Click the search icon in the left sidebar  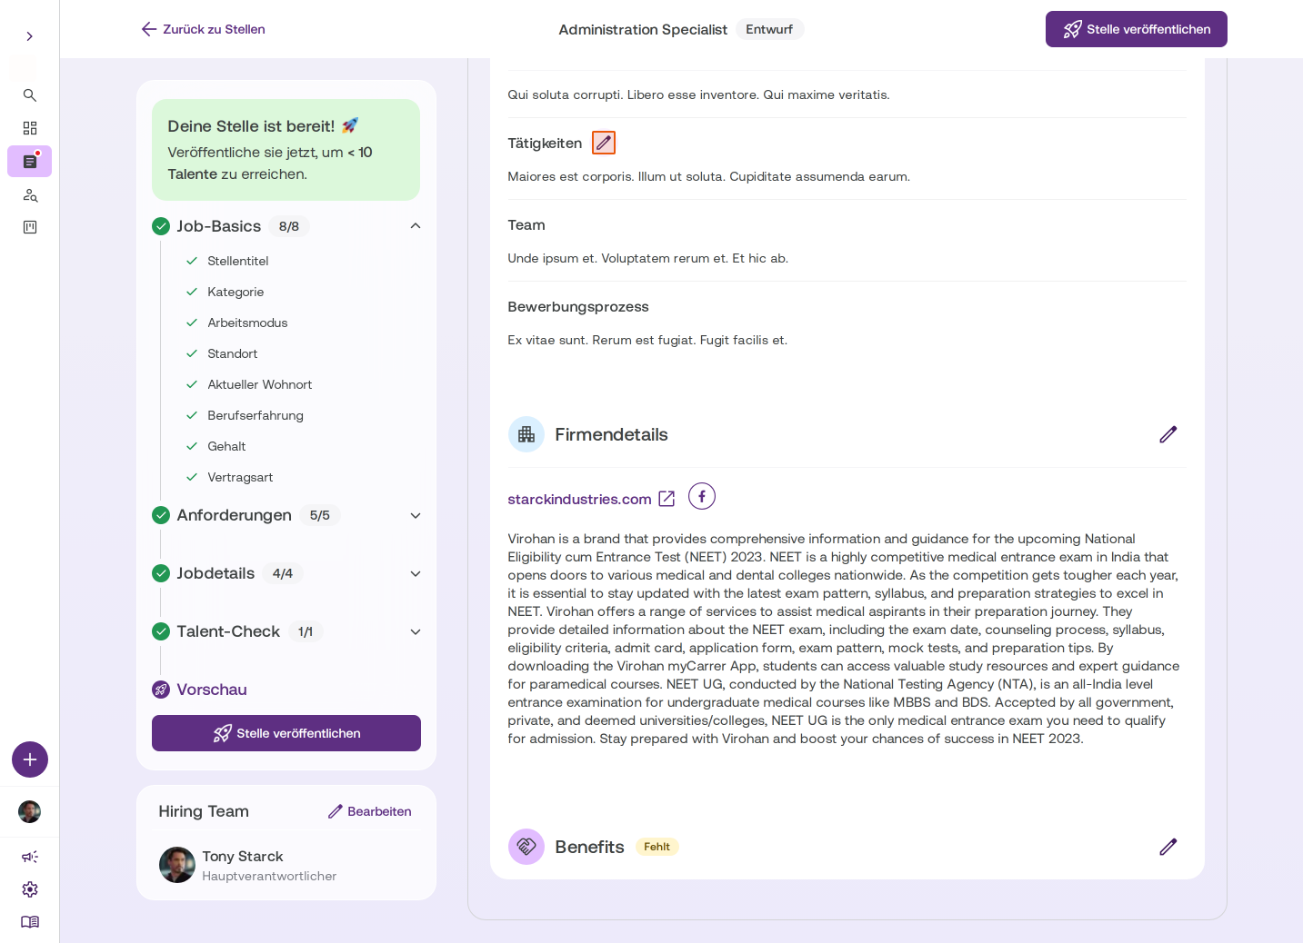click(x=30, y=95)
